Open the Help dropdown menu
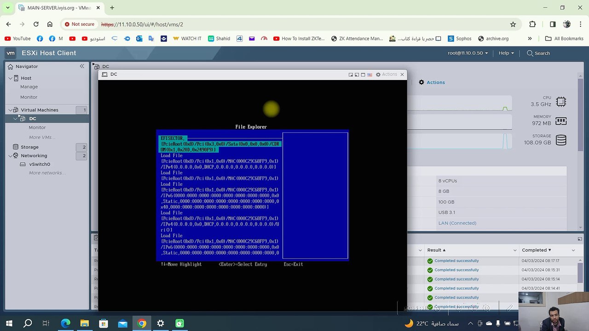The image size is (589, 331). point(506,53)
